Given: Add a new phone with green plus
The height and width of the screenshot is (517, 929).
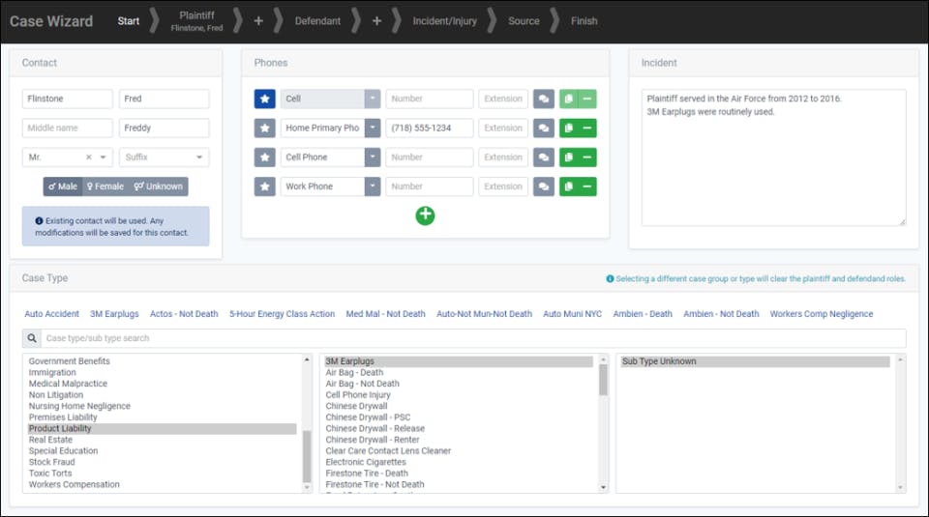Looking at the screenshot, I should point(425,215).
